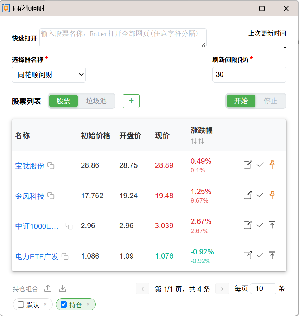Click the upload icon beside 持仓组合
Viewport: 299px width, 316px height.
[x=48, y=288]
